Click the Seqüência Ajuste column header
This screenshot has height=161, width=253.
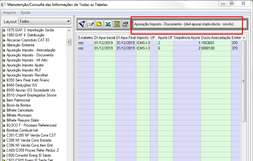click(x=187, y=38)
